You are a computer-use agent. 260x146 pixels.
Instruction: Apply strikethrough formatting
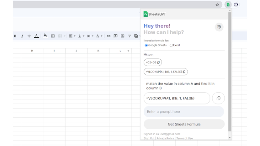pyautogui.click(x=29, y=36)
